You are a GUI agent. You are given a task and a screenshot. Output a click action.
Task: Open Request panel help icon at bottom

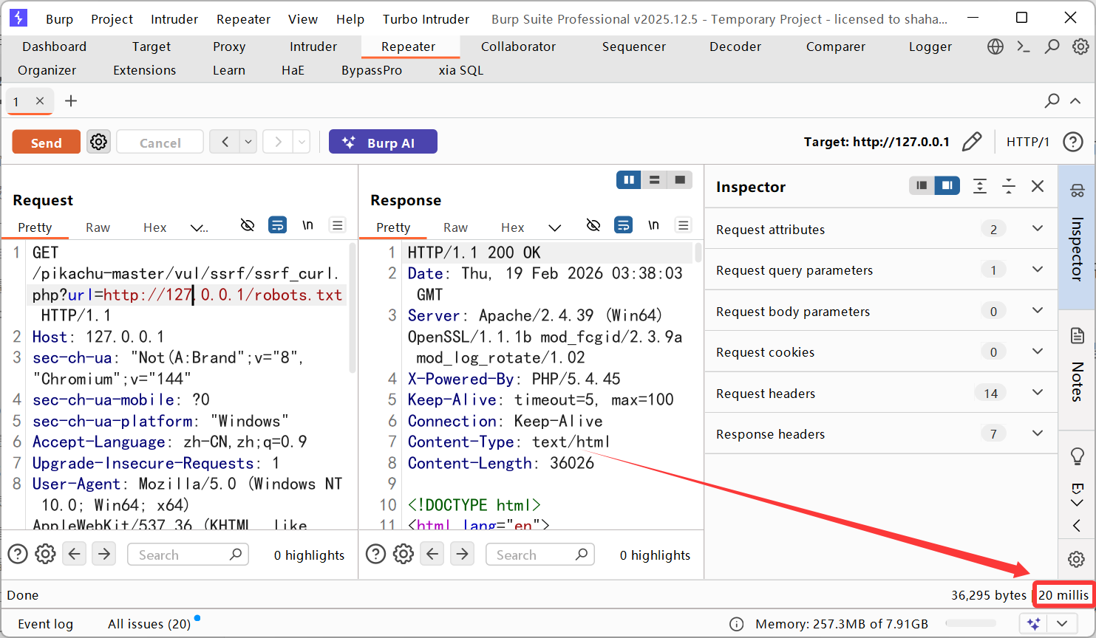[18, 554]
